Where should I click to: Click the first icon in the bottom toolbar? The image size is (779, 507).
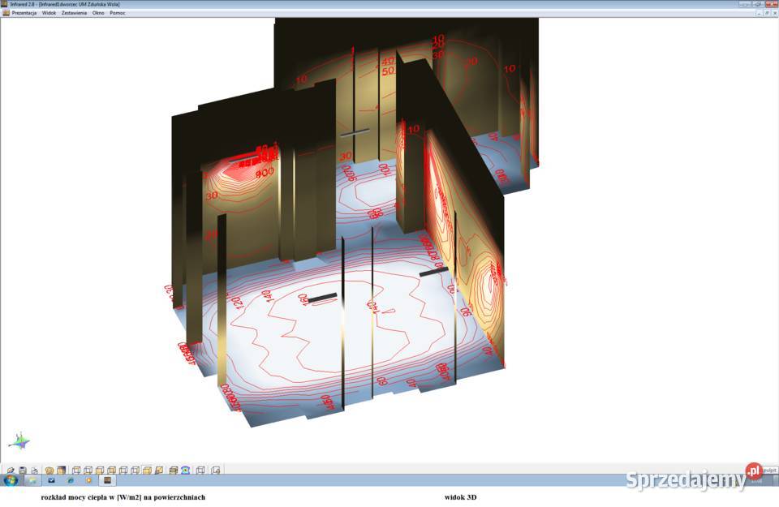(11, 470)
